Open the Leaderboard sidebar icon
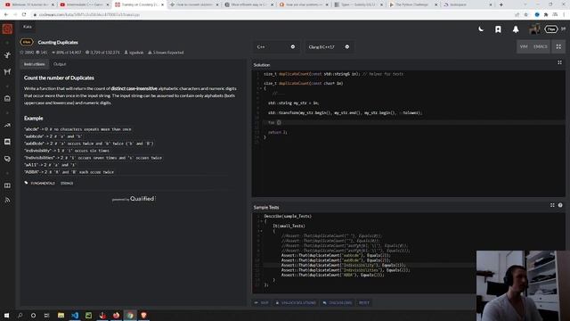 coord(7,125)
